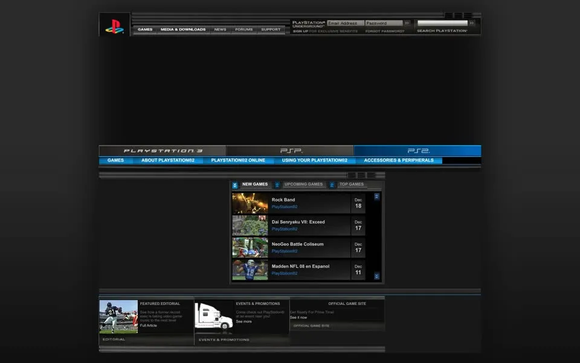
Task: Select the UPCOMING GAMES tab
Action: pos(304,185)
